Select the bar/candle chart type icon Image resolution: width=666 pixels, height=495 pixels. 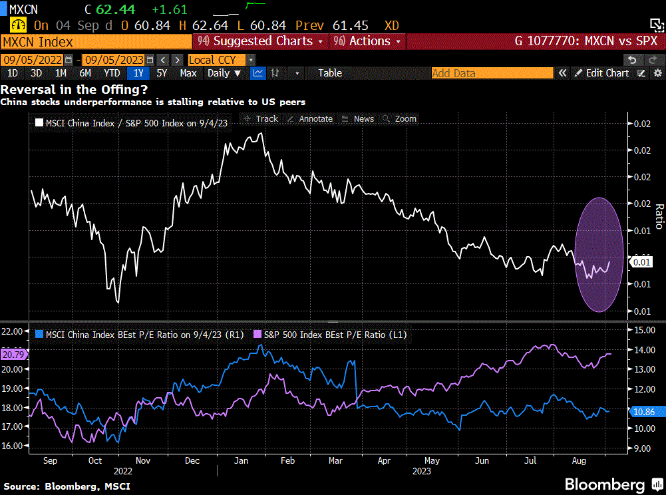[x=275, y=73]
